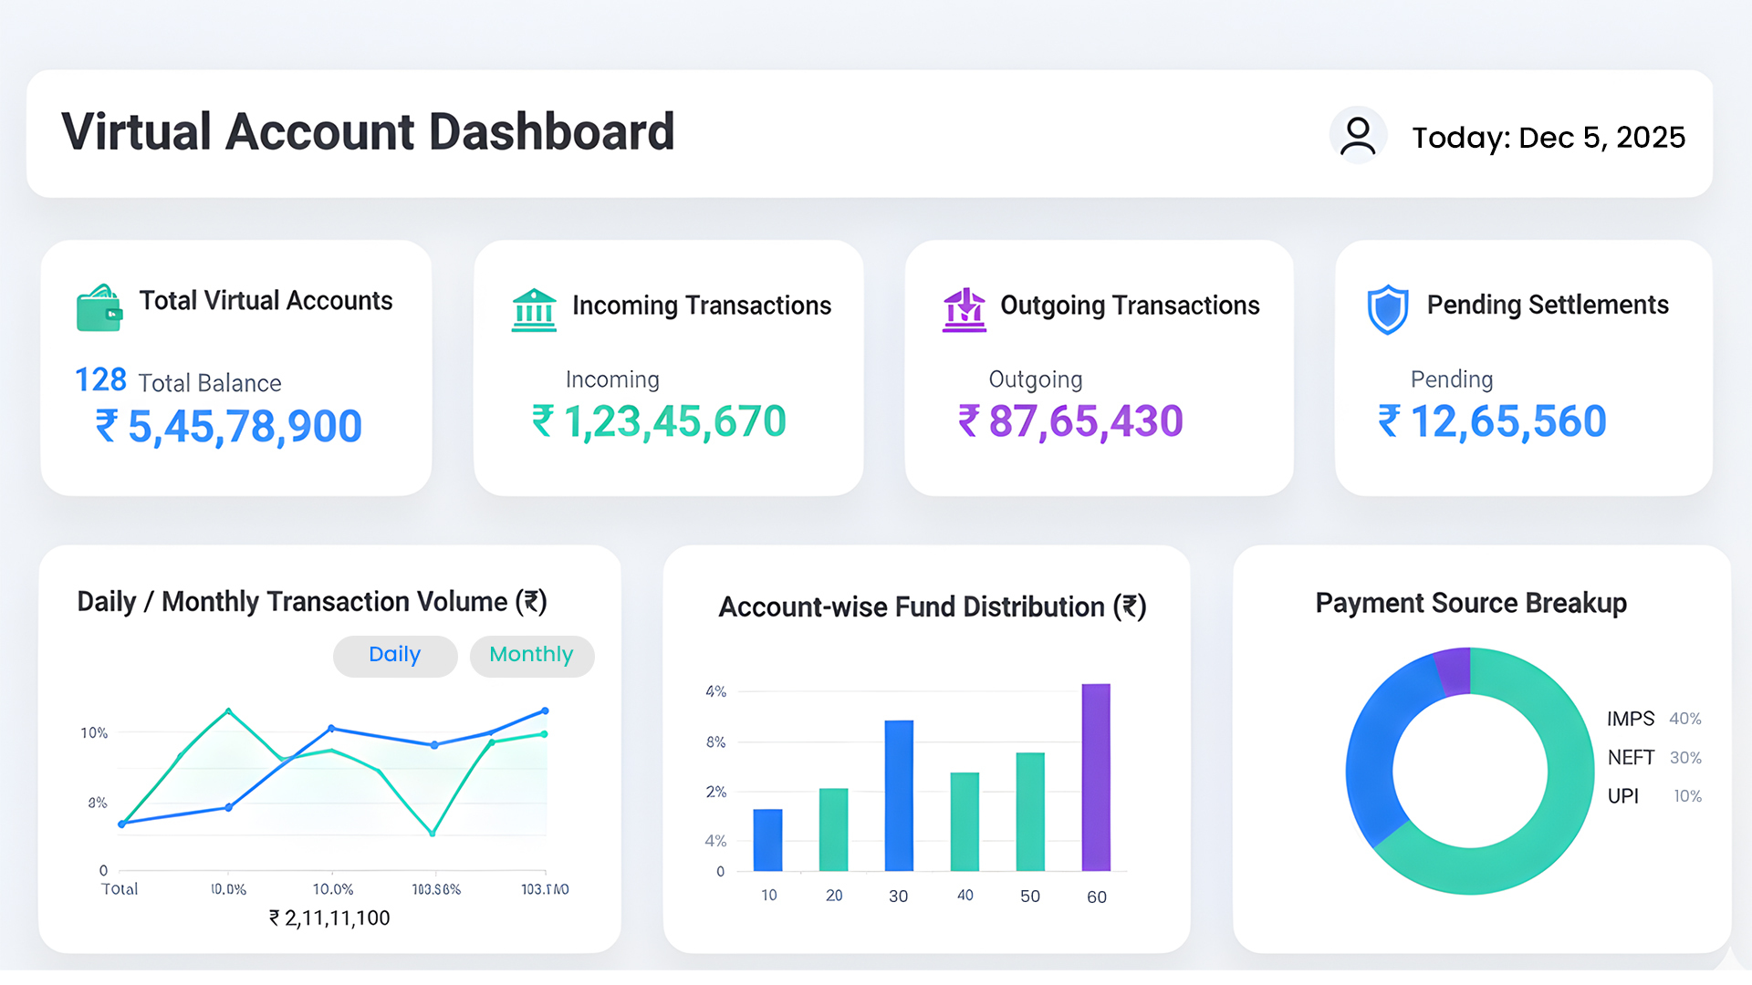Open the pending amount ₹12,65,560
1752x985 pixels.
tap(1492, 421)
